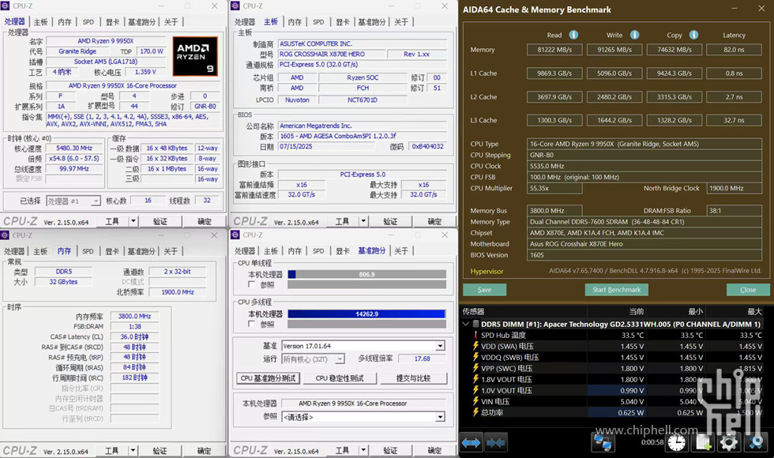Click the collapse columns inward-arrows icon
Image resolution: width=774 pixels, height=458 pixels.
tap(496, 443)
